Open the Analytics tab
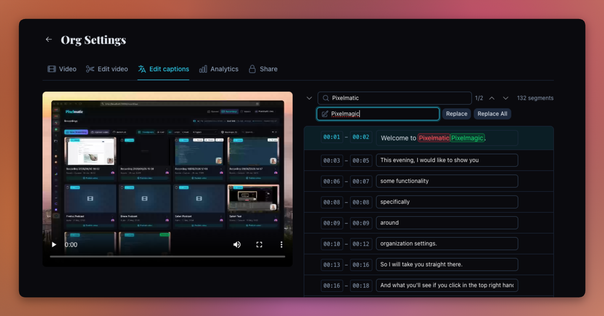 pos(219,69)
